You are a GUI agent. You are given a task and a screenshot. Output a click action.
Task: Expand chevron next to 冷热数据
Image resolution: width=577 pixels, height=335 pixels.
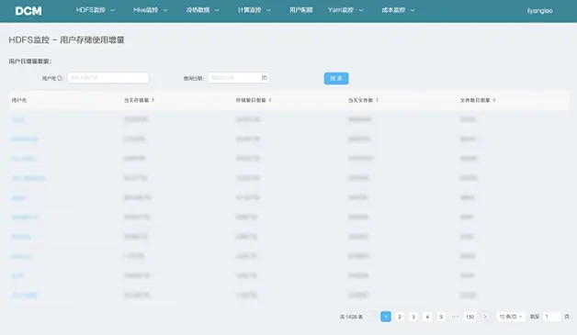(x=217, y=10)
